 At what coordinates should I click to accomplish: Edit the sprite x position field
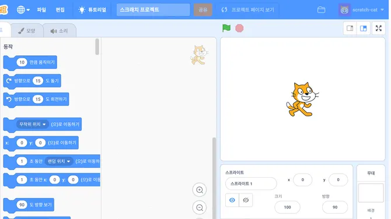(303, 179)
